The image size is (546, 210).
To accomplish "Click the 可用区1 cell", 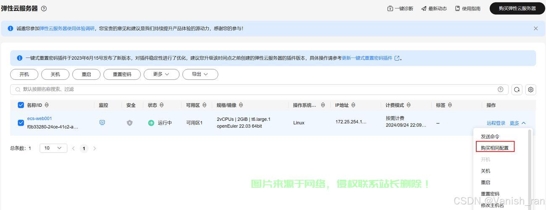I will [194, 123].
